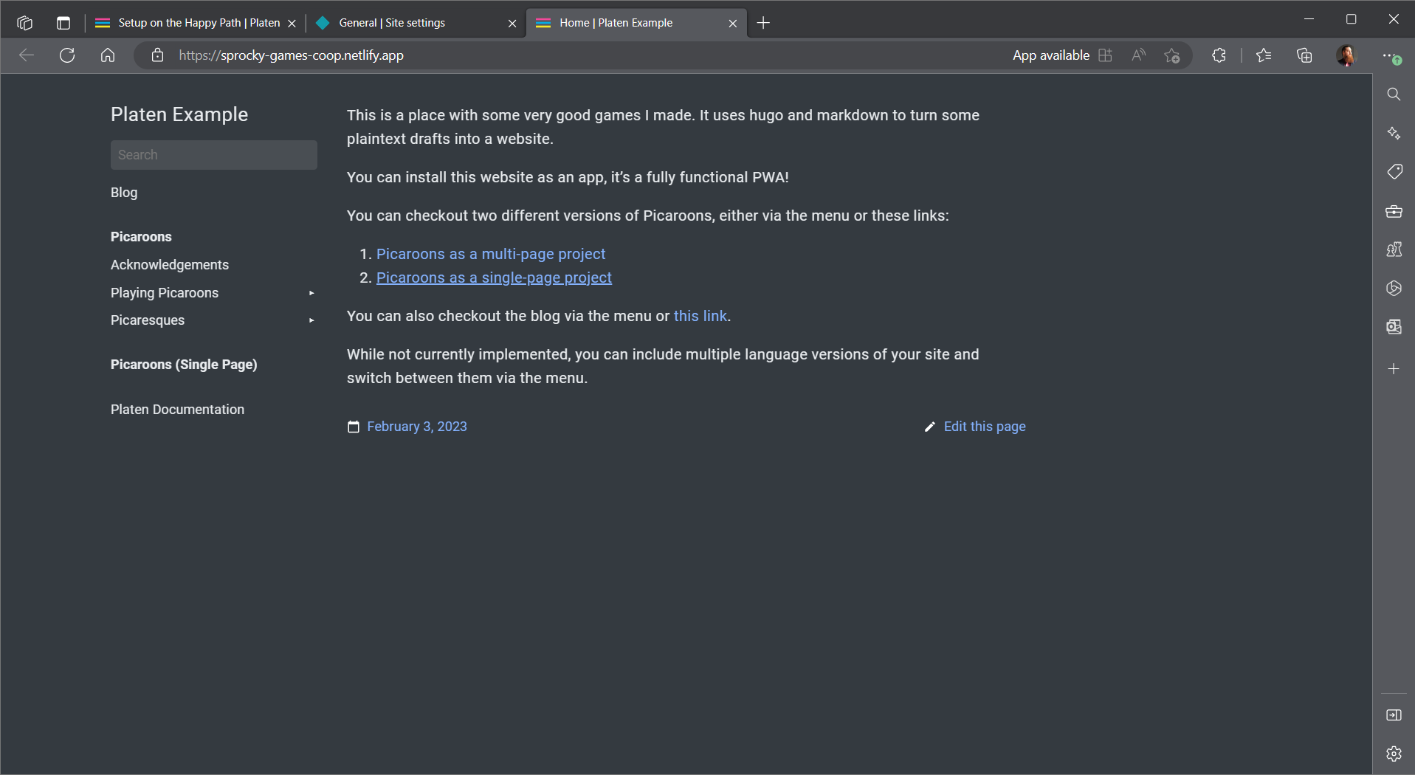The image size is (1415, 775).
Task: Toggle the Edge sidebar hide button
Action: (1394, 715)
